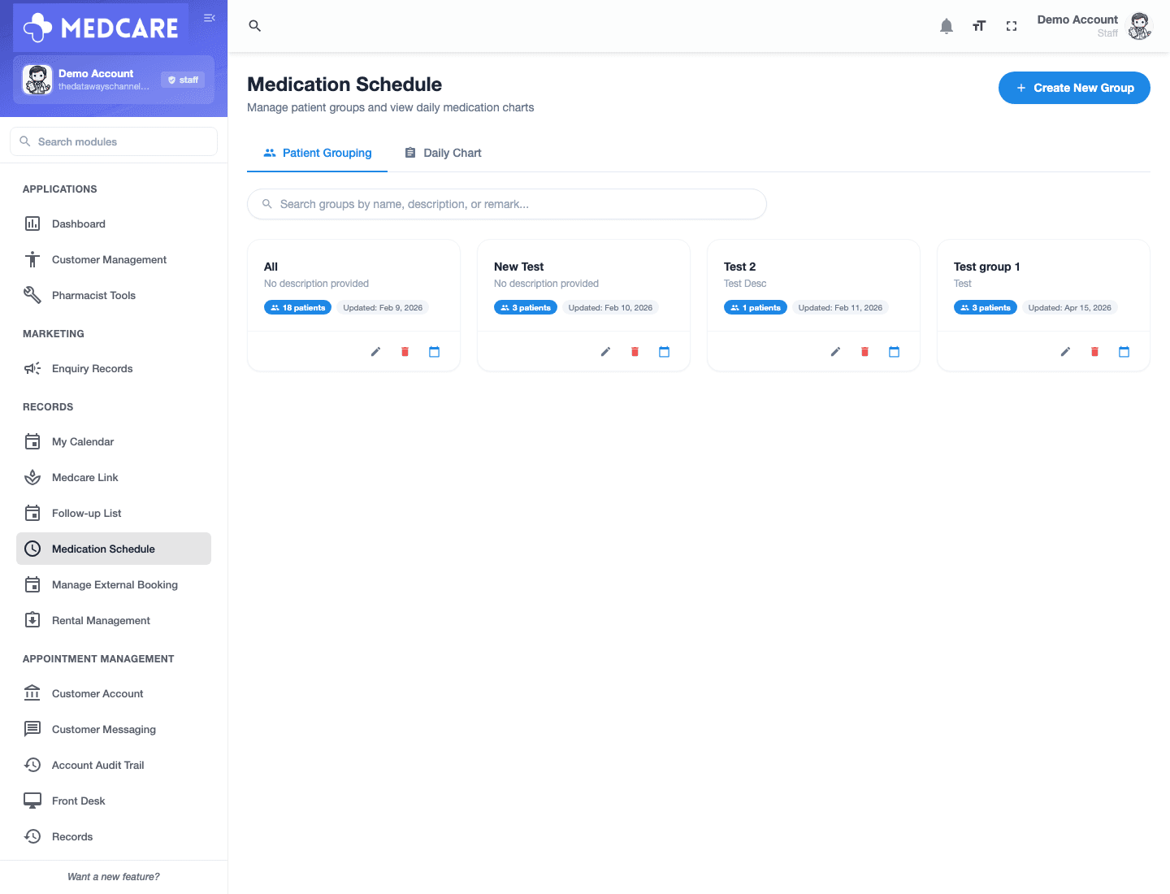The width and height of the screenshot is (1170, 894).
Task: Open My Calendar from the sidebar
Action: tap(114, 441)
